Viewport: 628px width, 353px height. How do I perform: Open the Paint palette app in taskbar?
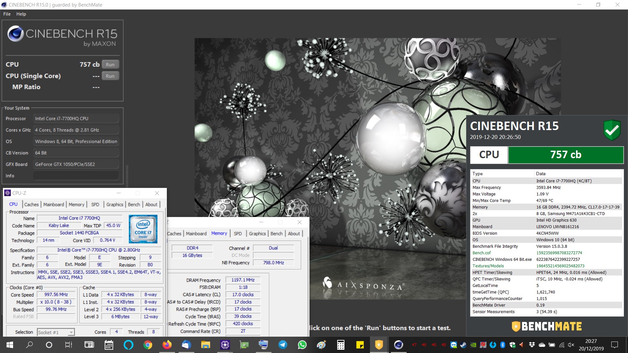(x=322, y=345)
